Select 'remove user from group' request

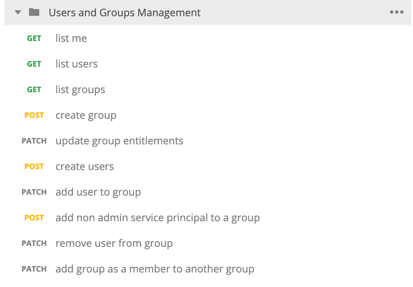click(114, 243)
